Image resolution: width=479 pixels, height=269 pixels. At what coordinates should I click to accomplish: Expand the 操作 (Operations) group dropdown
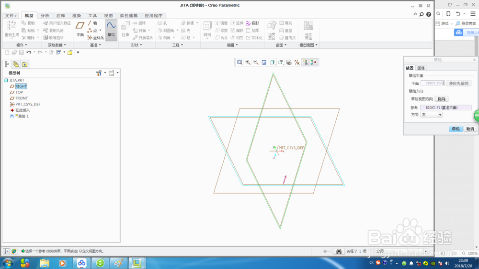(x=22, y=45)
